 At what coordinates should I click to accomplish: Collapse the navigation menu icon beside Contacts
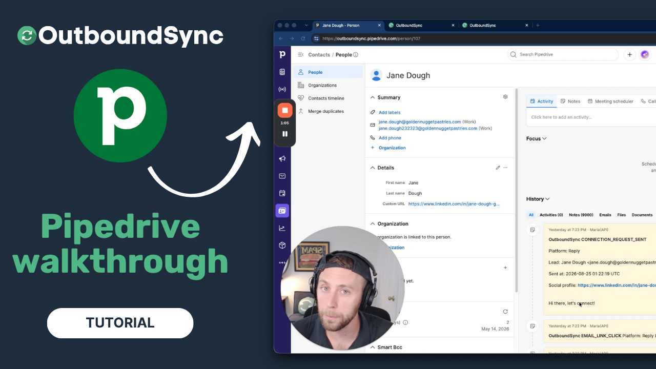(300, 55)
